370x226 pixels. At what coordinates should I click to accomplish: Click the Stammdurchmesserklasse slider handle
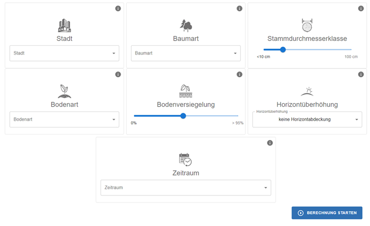(x=283, y=50)
